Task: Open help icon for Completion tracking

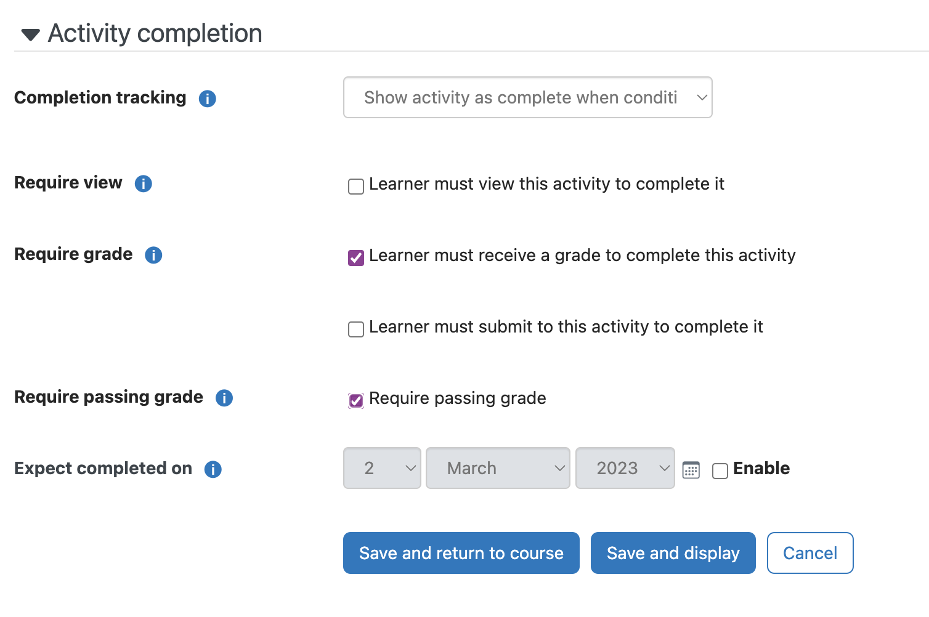Action: (208, 99)
